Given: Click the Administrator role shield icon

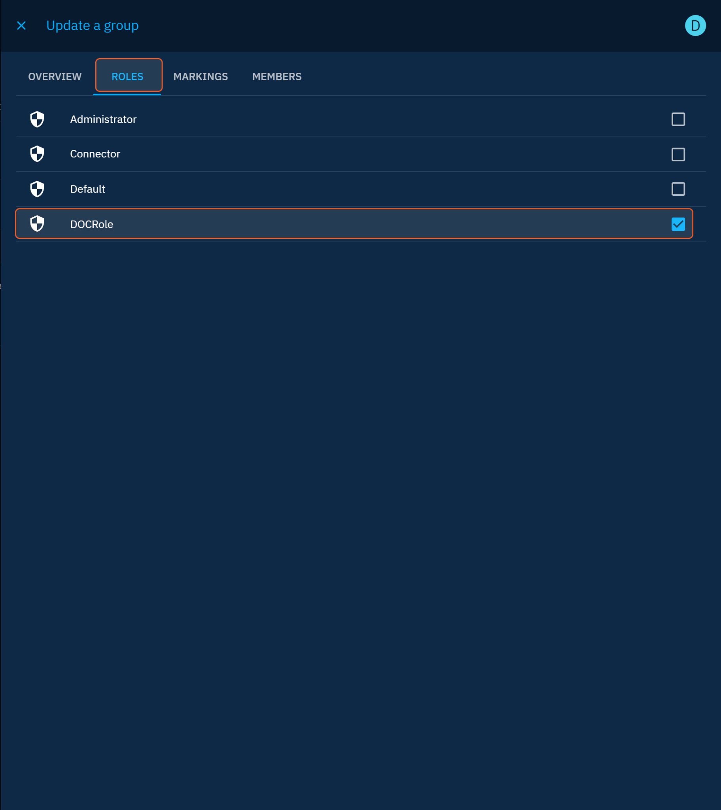Looking at the screenshot, I should click(x=37, y=119).
